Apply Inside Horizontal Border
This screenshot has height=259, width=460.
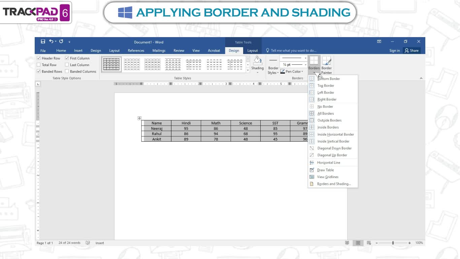tap(333, 135)
